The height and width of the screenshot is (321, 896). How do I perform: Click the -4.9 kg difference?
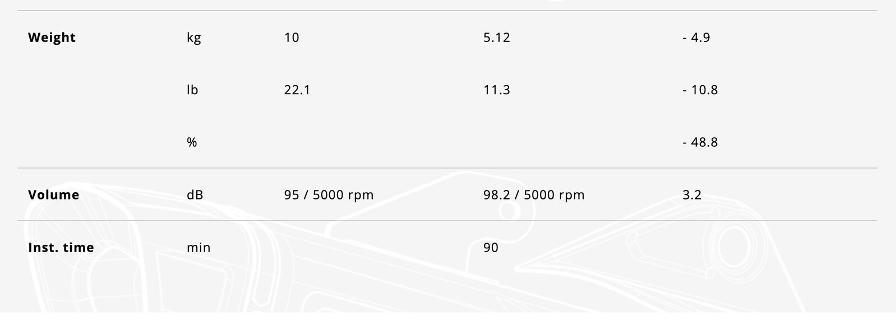click(696, 38)
